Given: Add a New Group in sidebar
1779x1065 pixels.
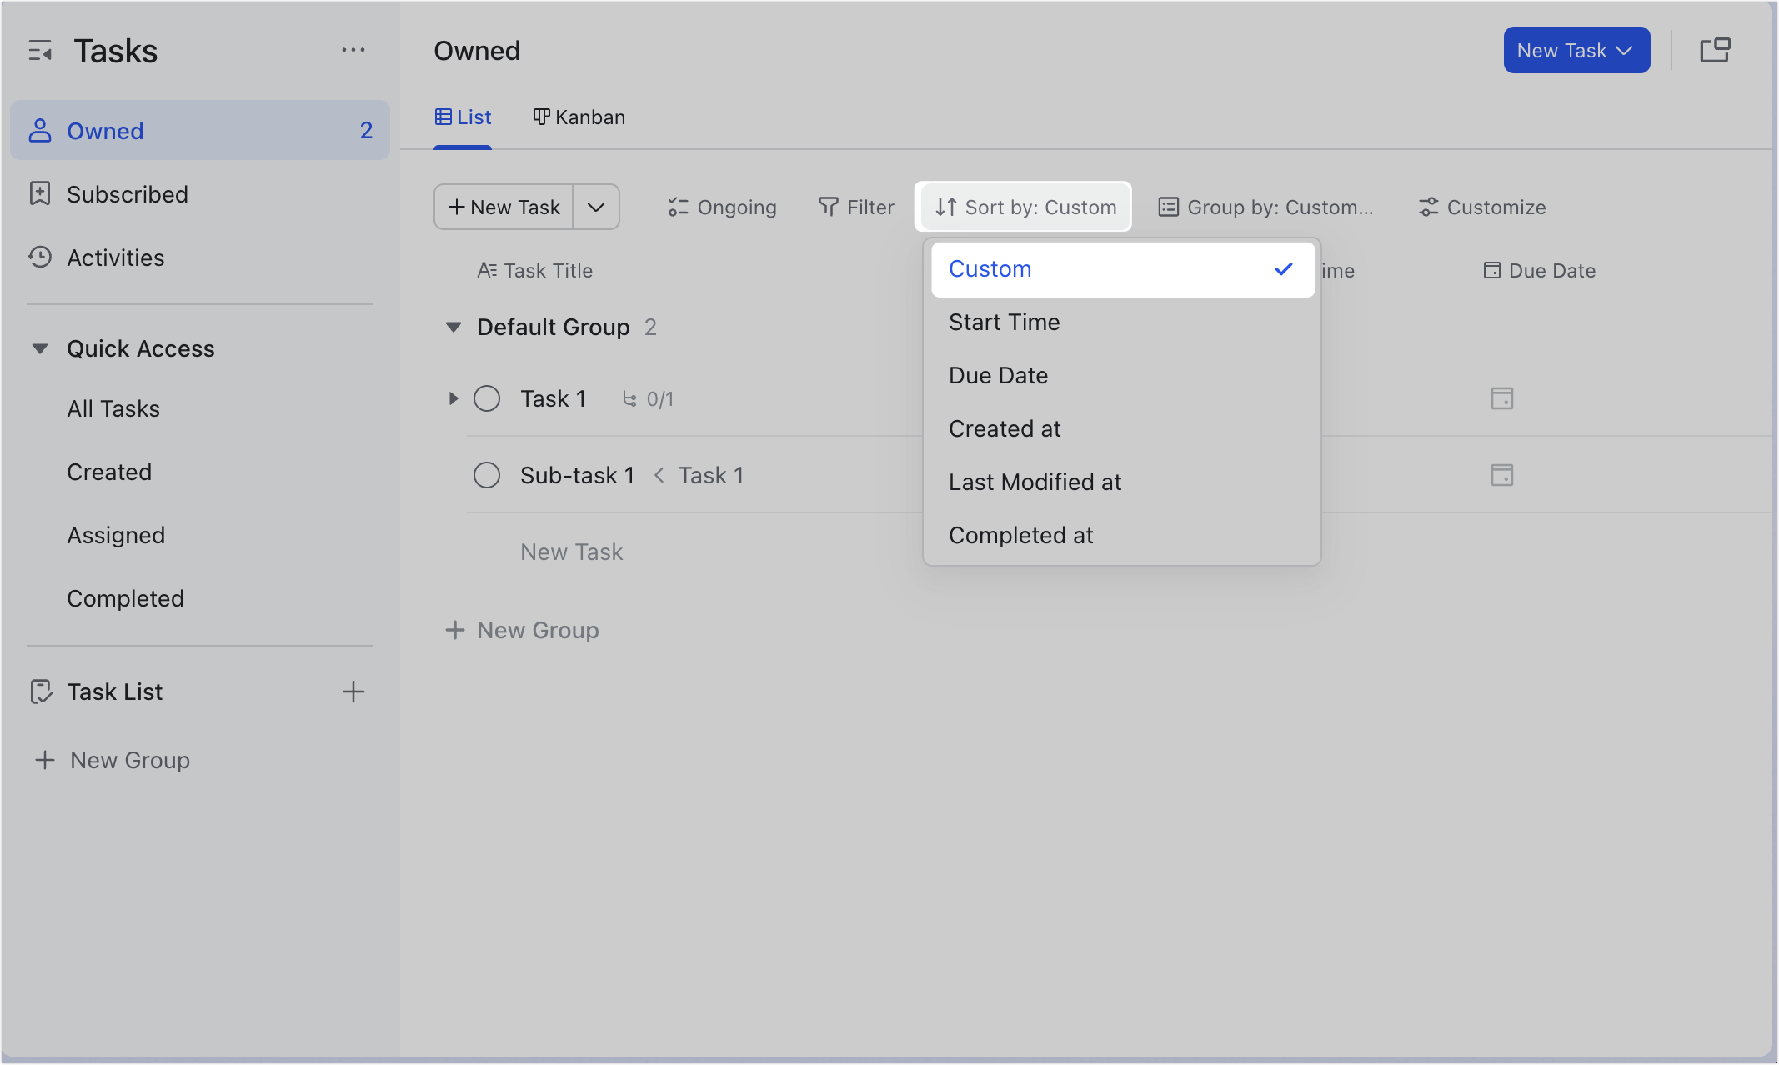Looking at the screenshot, I should (x=113, y=760).
